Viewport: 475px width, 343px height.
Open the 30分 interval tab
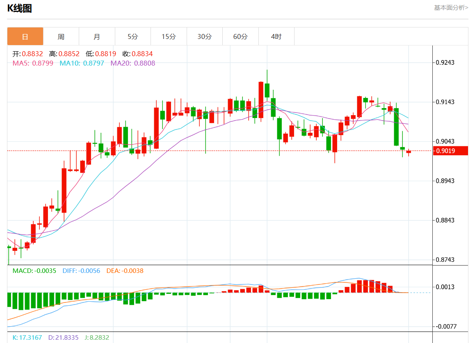pos(205,36)
